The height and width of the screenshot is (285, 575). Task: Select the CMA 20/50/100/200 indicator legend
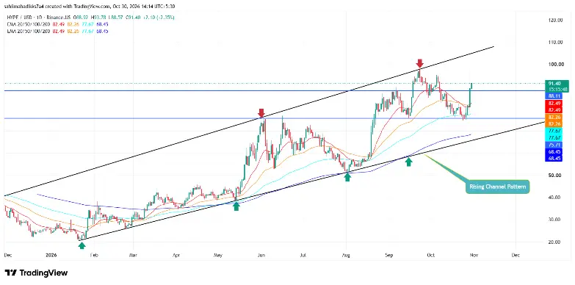coord(29,24)
